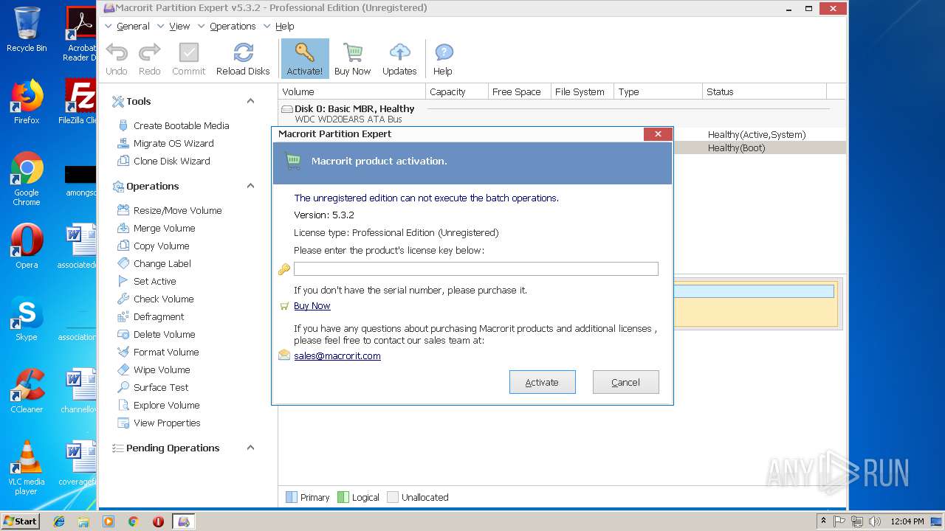Click the Primary legend color swatch
This screenshot has width=945, height=531.
click(291, 497)
